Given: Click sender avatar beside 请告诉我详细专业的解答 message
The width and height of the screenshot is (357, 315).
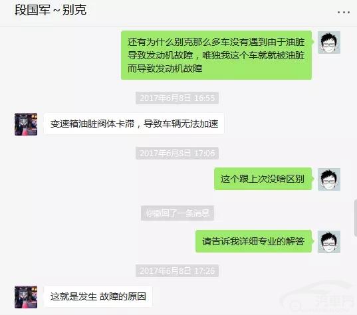Looking at the screenshot, I should [329, 242].
